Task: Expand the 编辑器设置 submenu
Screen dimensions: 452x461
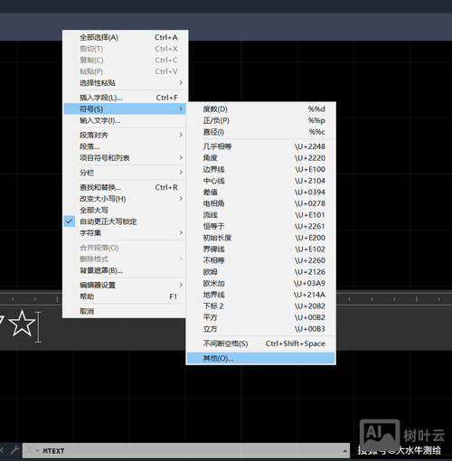Action: 125,285
